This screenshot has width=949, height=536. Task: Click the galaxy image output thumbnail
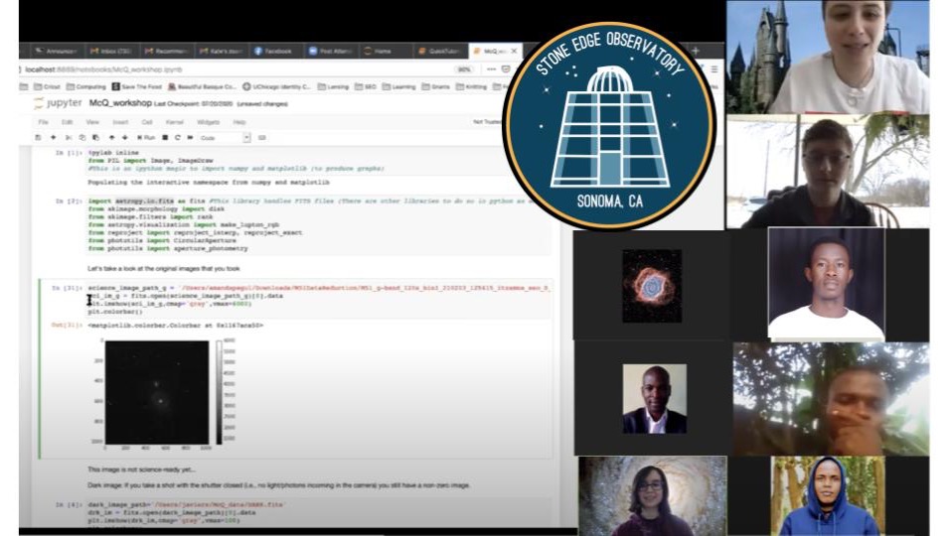[x=156, y=390]
